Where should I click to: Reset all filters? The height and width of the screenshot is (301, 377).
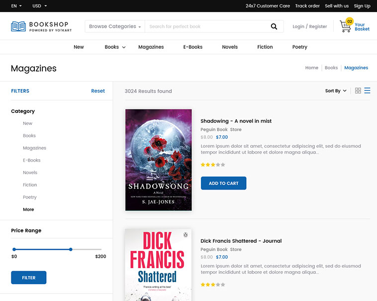click(x=98, y=91)
